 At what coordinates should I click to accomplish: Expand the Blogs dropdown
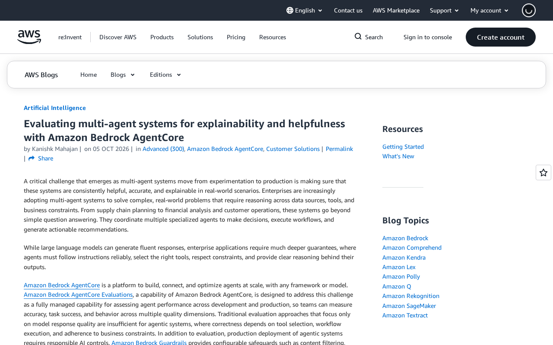tap(123, 75)
